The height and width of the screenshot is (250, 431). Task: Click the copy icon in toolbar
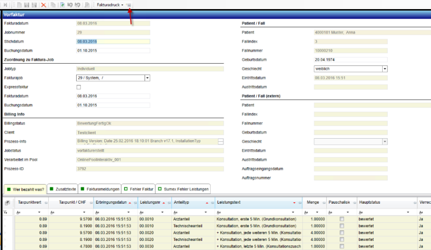tap(53, 5)
